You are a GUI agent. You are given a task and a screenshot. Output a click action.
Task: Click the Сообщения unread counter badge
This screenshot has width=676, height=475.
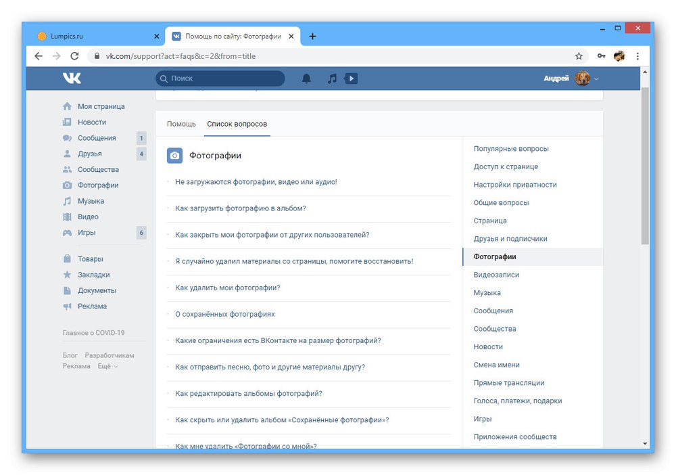coord(141,138)
